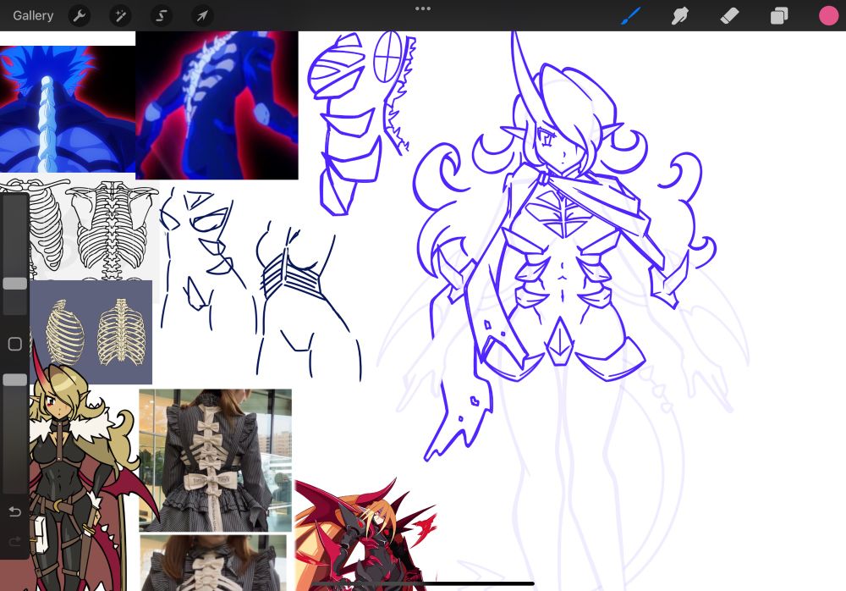Open the Actions wrench menu

click(80, 16)
